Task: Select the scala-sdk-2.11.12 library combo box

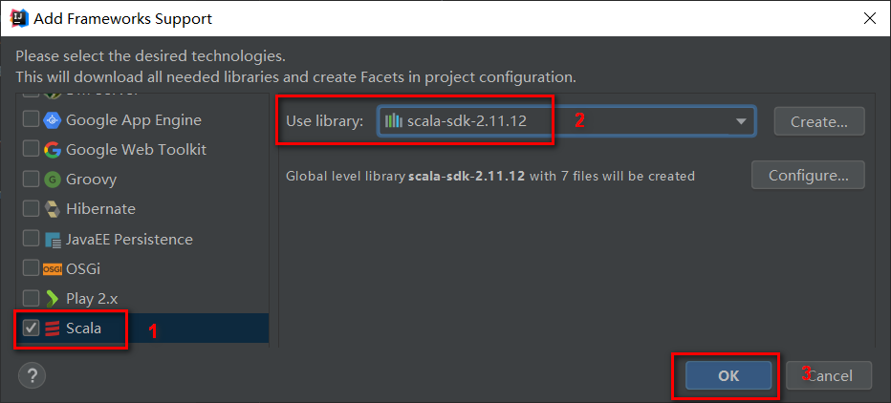Action: (554, 121)
